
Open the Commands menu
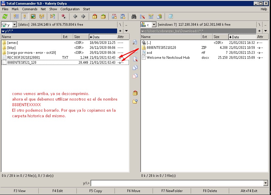tap(30, 9)
